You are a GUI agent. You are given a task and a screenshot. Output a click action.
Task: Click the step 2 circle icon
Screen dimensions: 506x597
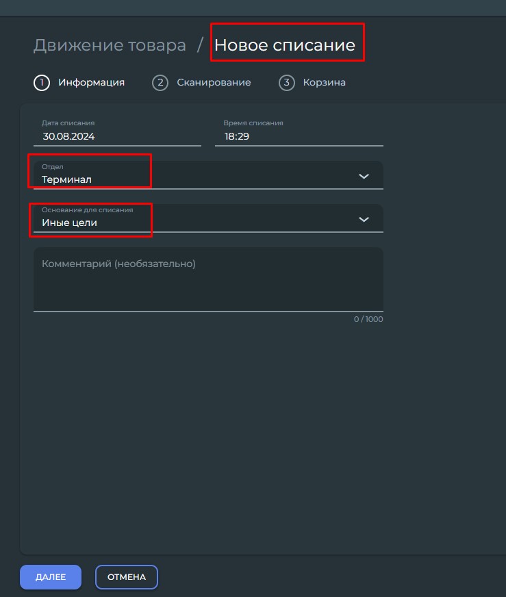[x=160, y=83]
